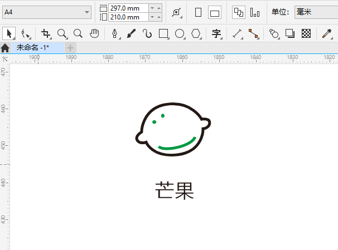Select the Text tool (字)
Screen dimensions: 338x250
point(216,34)
